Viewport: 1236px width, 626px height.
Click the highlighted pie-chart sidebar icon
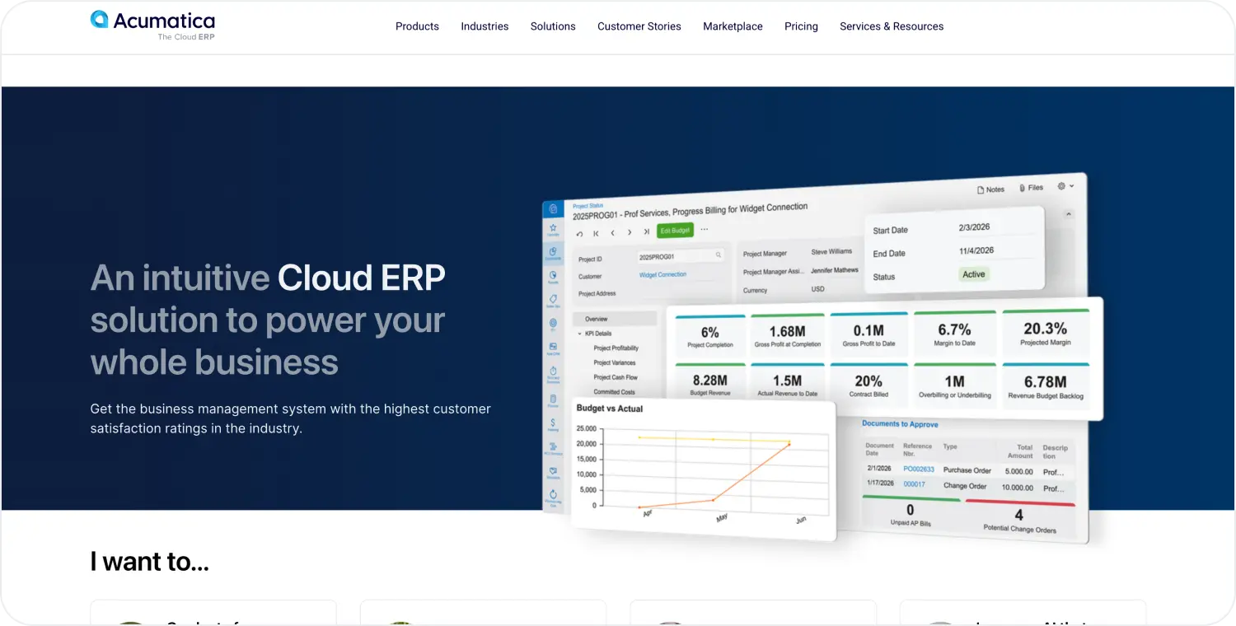tap(553, 253)
